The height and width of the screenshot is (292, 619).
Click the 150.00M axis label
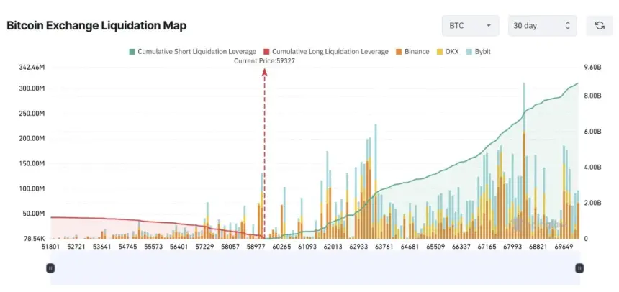(x=32, y=164)
